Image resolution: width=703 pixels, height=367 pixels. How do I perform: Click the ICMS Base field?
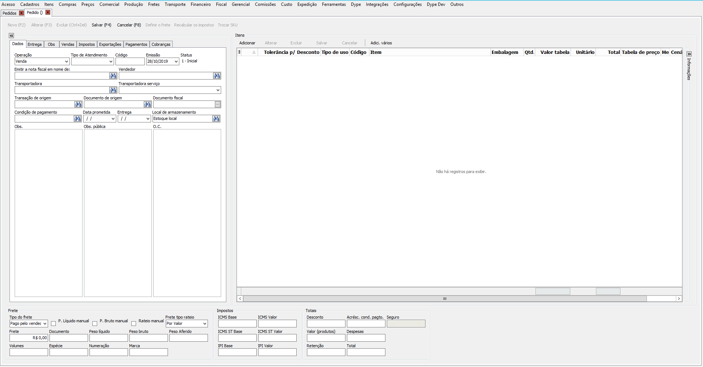[x=237, y=323]
